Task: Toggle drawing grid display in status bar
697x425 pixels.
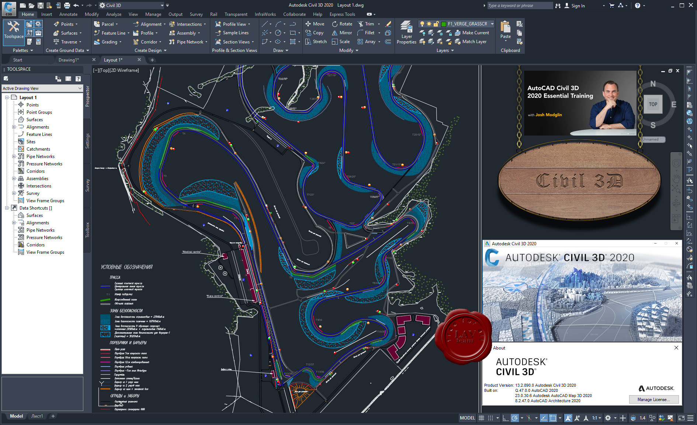Action: [481, 418]
